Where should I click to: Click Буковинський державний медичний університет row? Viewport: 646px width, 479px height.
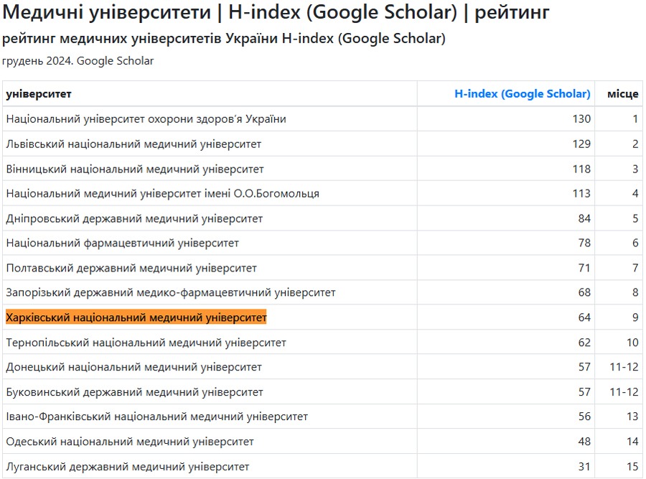134,392
